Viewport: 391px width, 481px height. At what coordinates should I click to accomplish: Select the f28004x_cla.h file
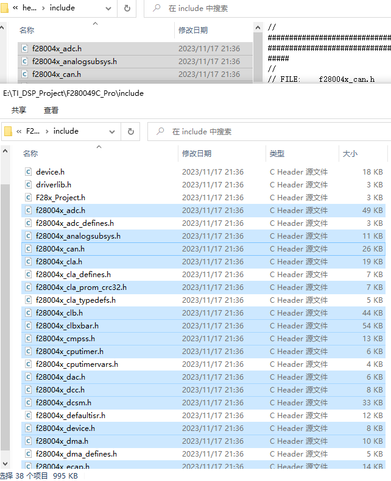pos(203,262)
